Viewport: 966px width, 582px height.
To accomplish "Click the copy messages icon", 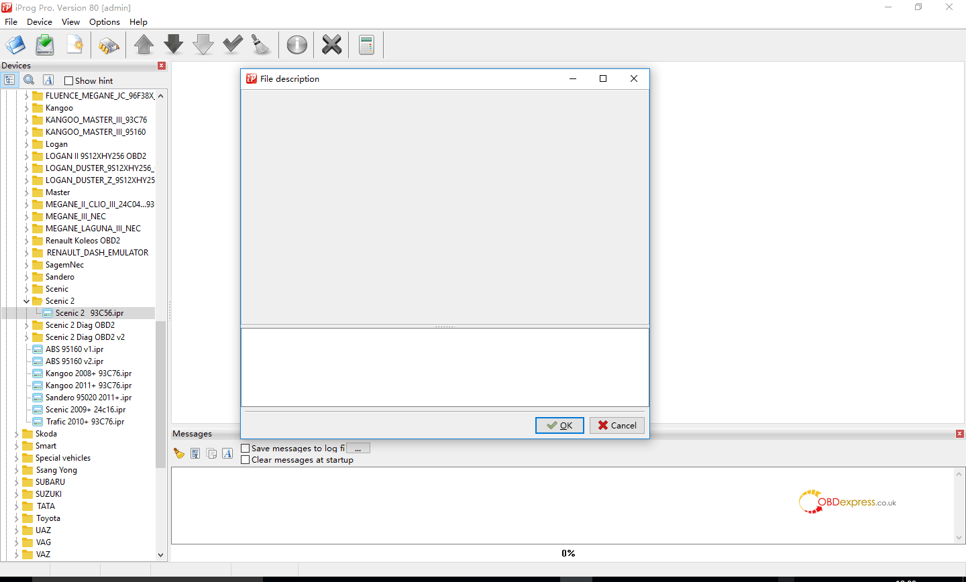I will 211,453.
